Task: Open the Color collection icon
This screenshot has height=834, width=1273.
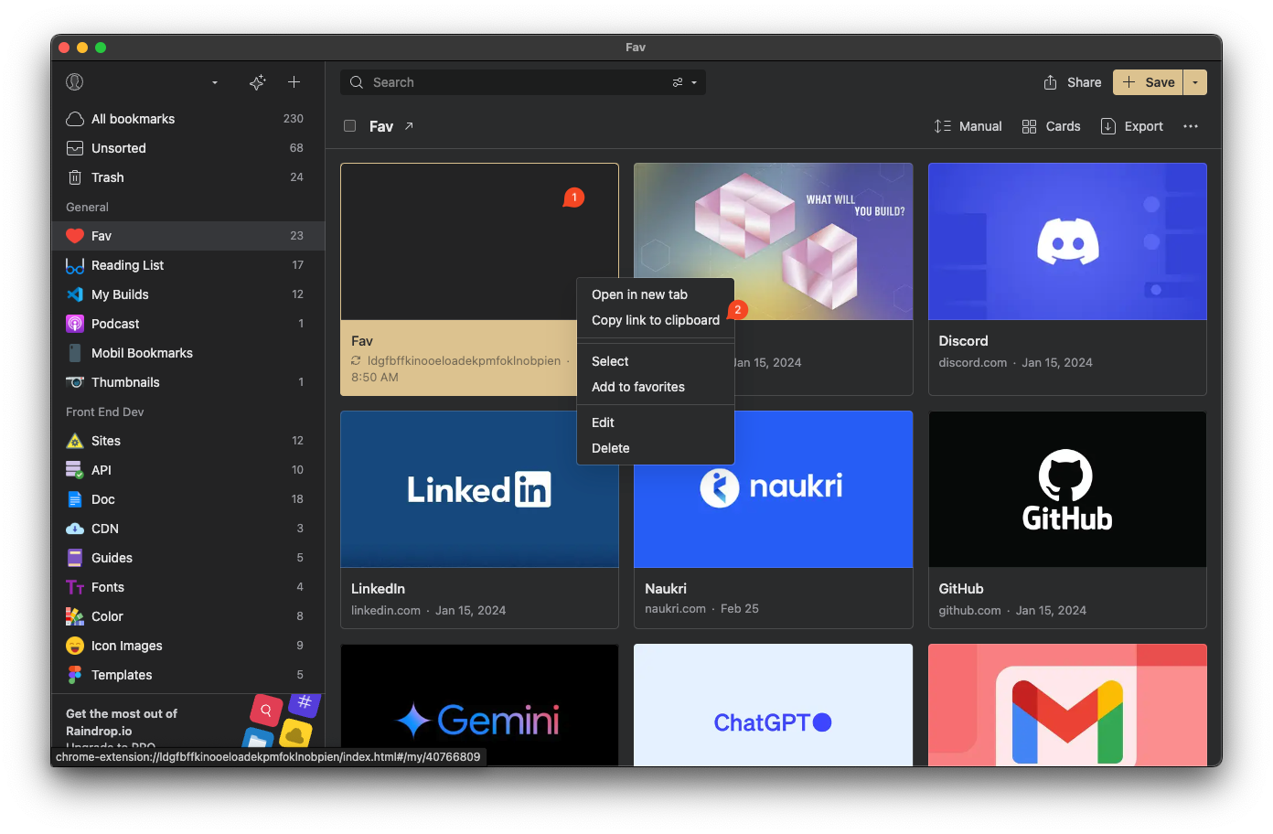Action: pos(75,616)
